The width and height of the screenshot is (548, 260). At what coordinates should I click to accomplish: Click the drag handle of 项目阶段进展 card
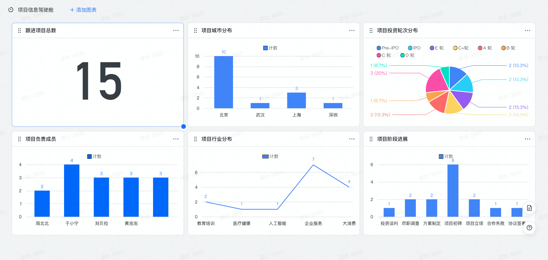(x=371, y=139)
